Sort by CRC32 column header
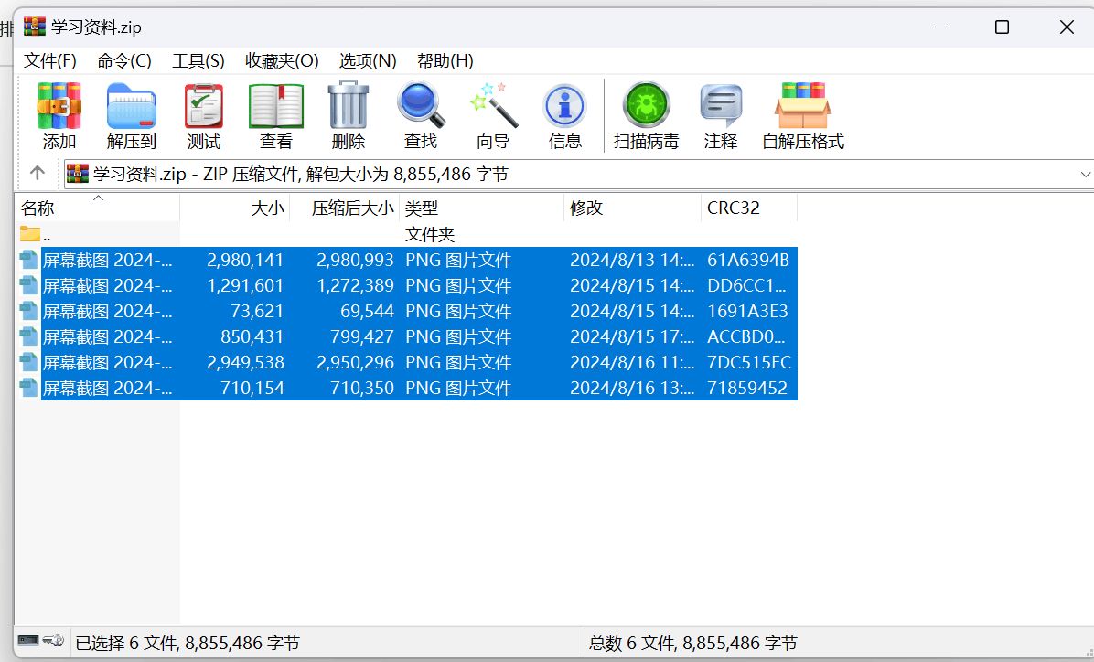Viewport: 1094px width, 662px height. tap(748, 208)
